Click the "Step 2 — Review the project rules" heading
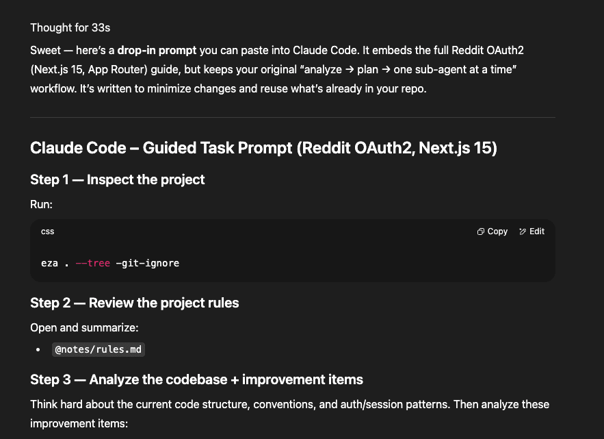Image resolution: width=604 pixels, height=439 pixels. pos(135,303)
